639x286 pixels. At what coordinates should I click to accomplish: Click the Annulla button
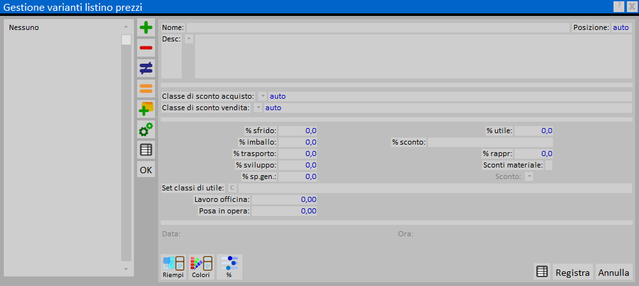tap(613, 272)
